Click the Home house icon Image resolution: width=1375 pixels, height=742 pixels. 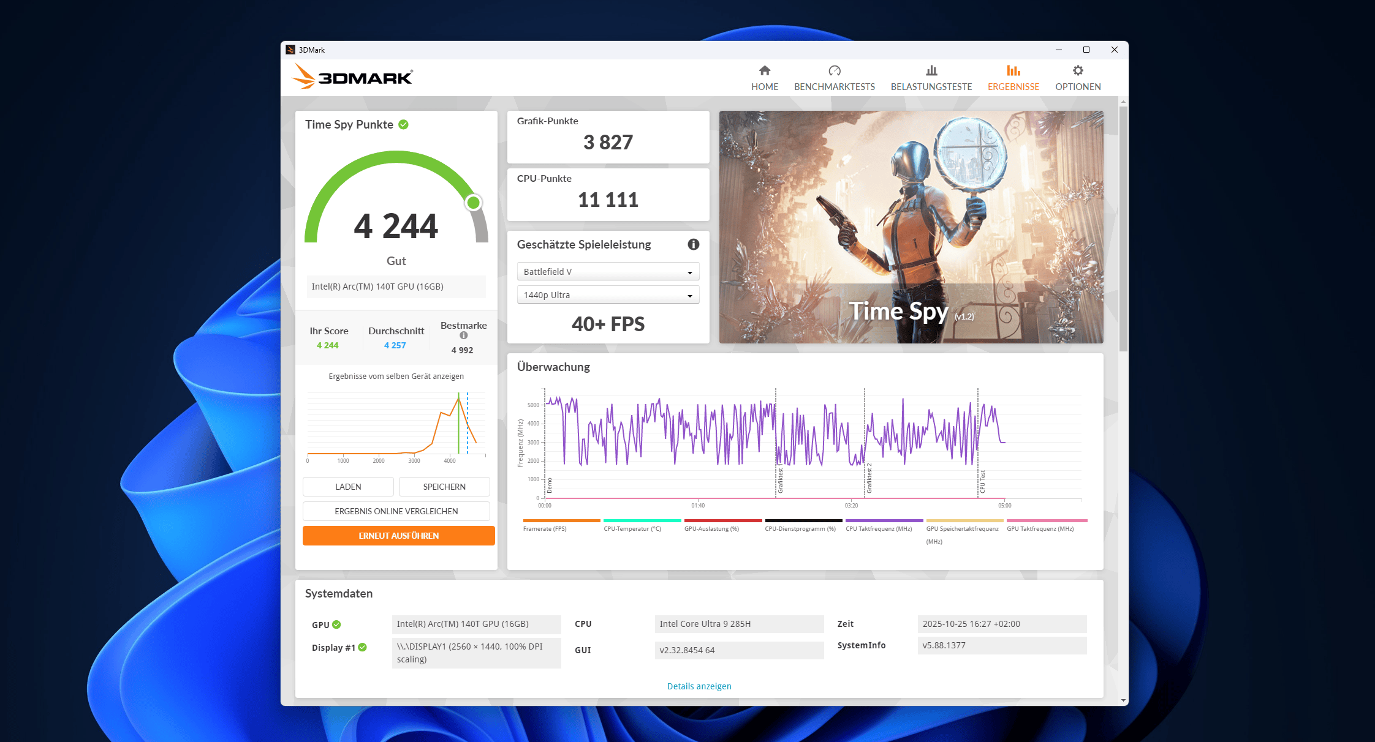765,70
